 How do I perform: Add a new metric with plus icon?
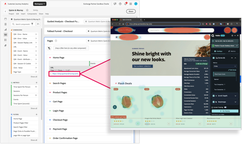coord(36,83)
